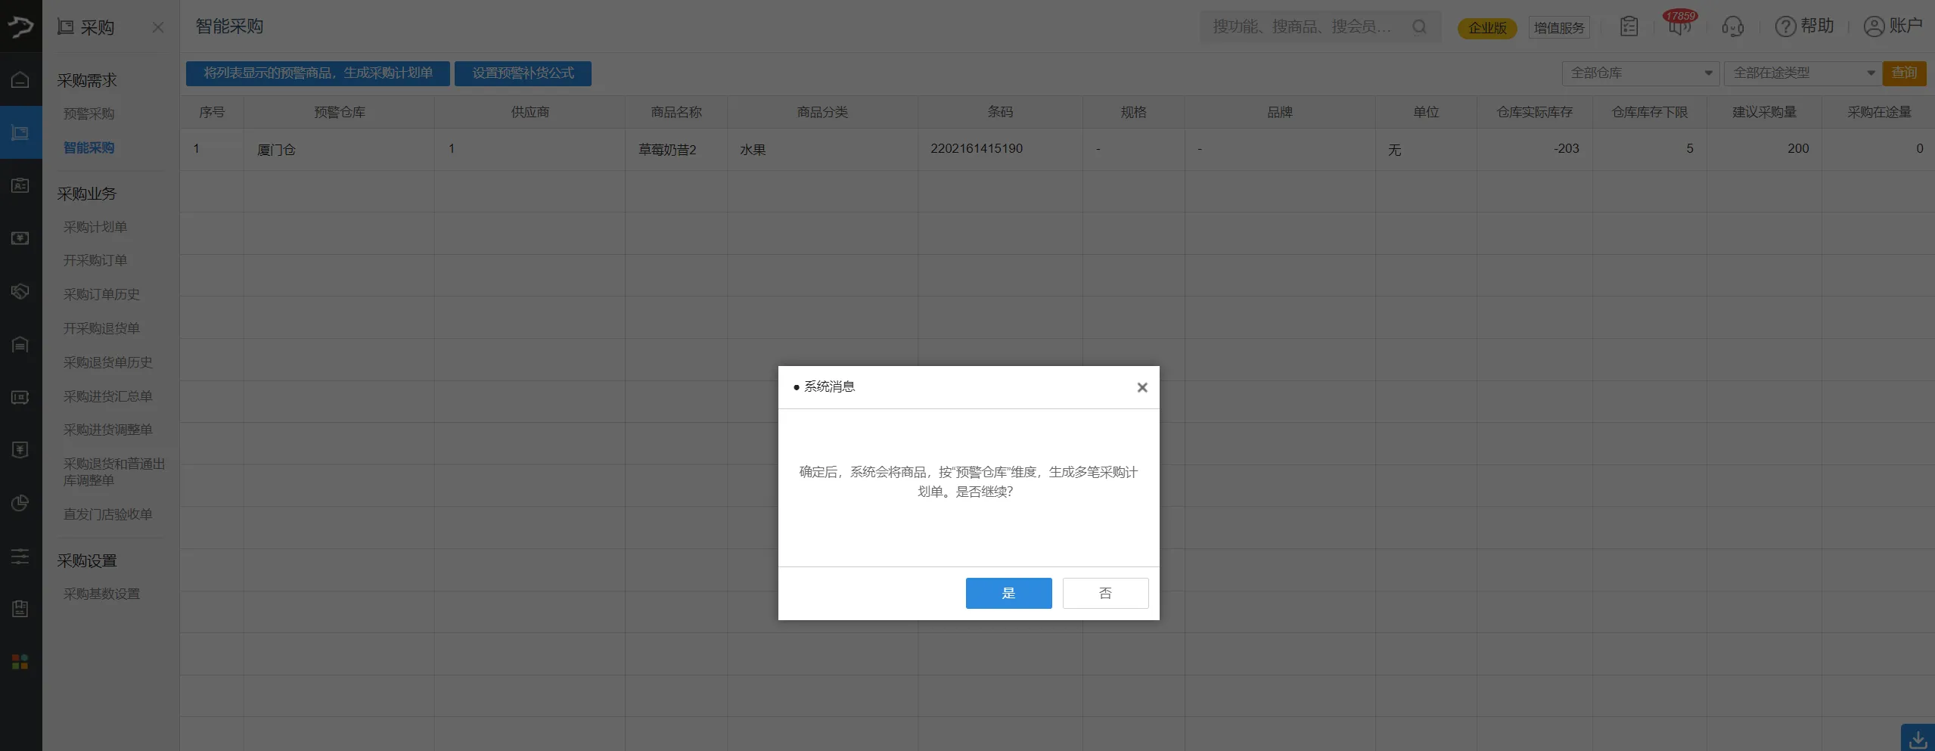Decline the dialog by clicking 否
Screen dimensions: 1935x751
1105,593
